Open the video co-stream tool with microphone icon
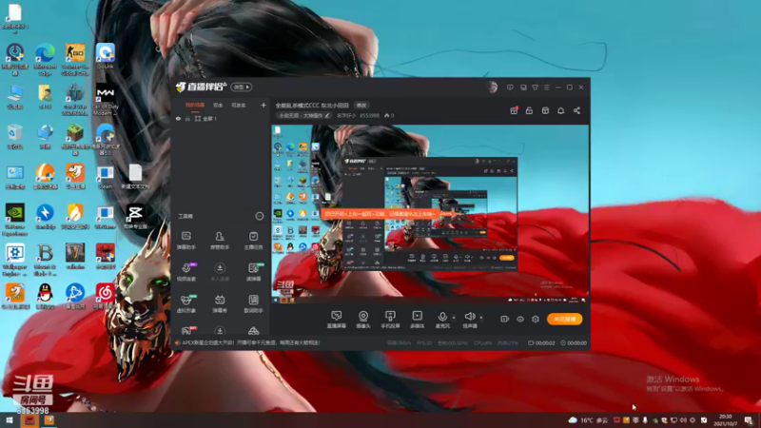The width and height of the screenshot is (761, 428). coord(186,272)
